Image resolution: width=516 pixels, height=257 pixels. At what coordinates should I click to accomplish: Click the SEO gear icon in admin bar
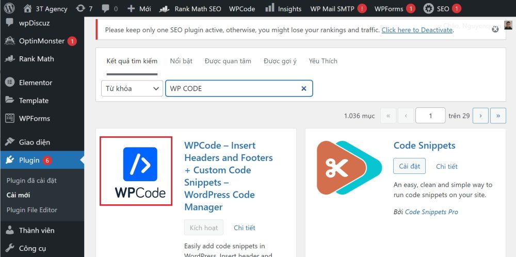428,9
